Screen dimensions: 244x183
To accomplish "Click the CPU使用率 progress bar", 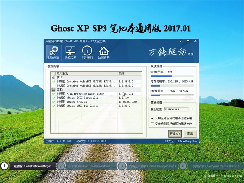I will (x=172, y=76).
